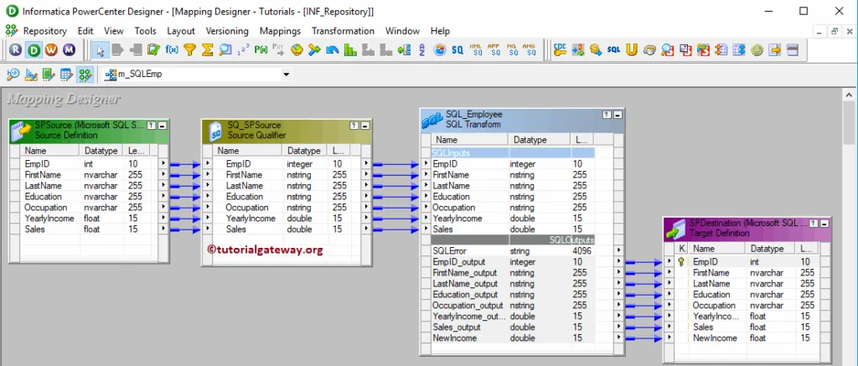The image size is (858, 366).
Task: Select the Designer (D) tool icon
Action: coord(34,50)
